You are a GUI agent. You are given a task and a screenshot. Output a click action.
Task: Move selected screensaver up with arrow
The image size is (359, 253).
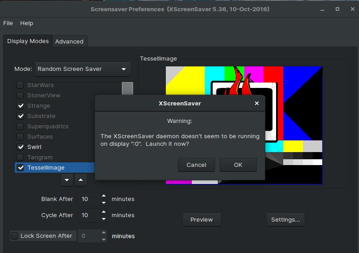[81, 180]
